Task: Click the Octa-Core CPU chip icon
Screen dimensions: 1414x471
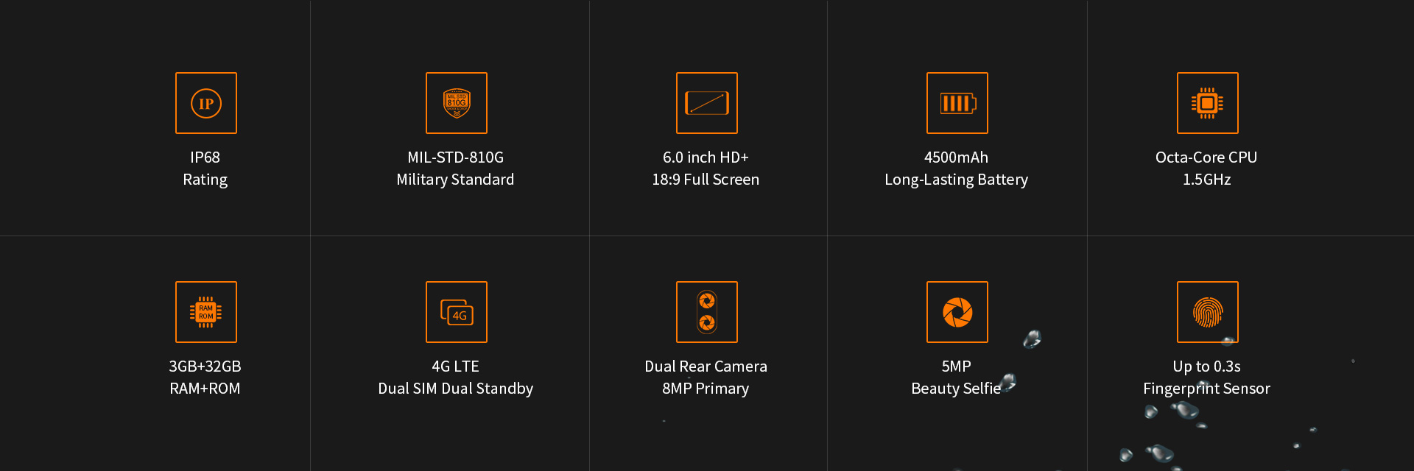Action: click(x=1208, y=103)
